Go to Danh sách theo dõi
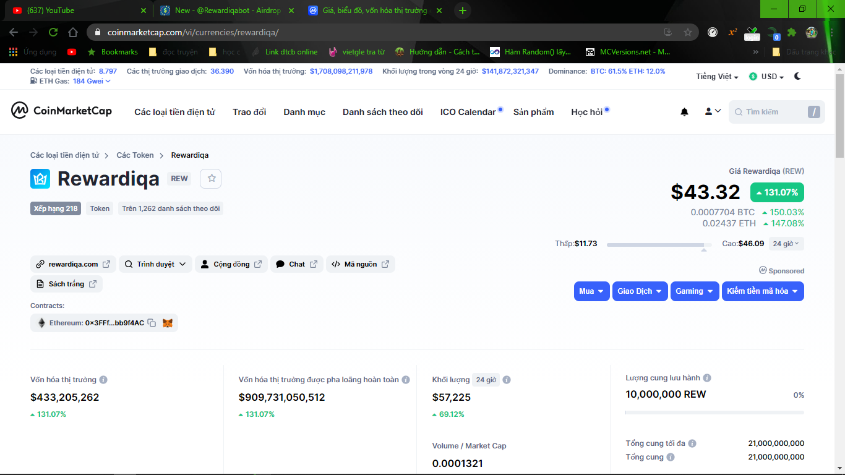The height and width of the screenshot is (475, 845). (383, 112)
